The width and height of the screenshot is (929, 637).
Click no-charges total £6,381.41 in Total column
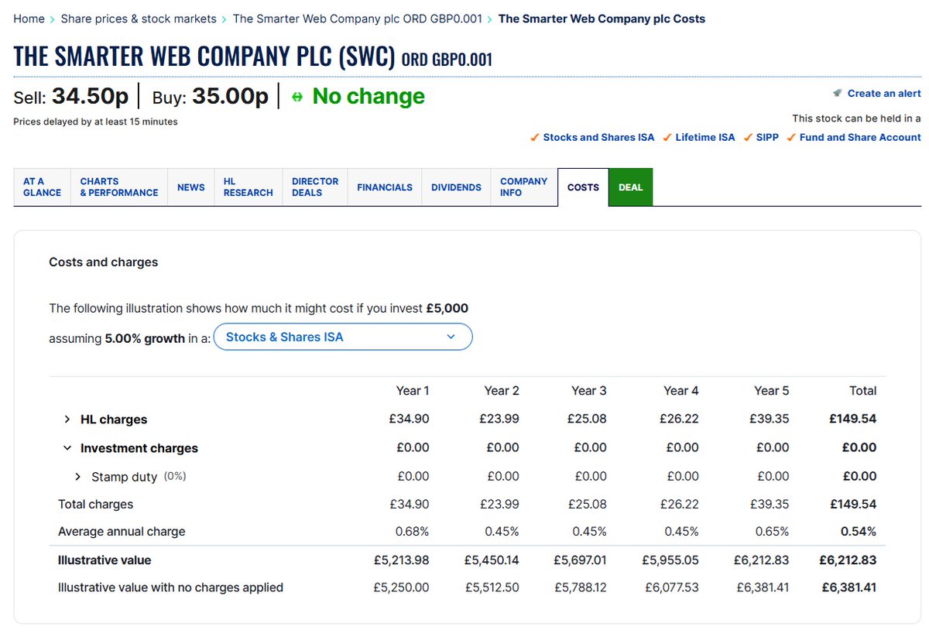click(849, 587)
